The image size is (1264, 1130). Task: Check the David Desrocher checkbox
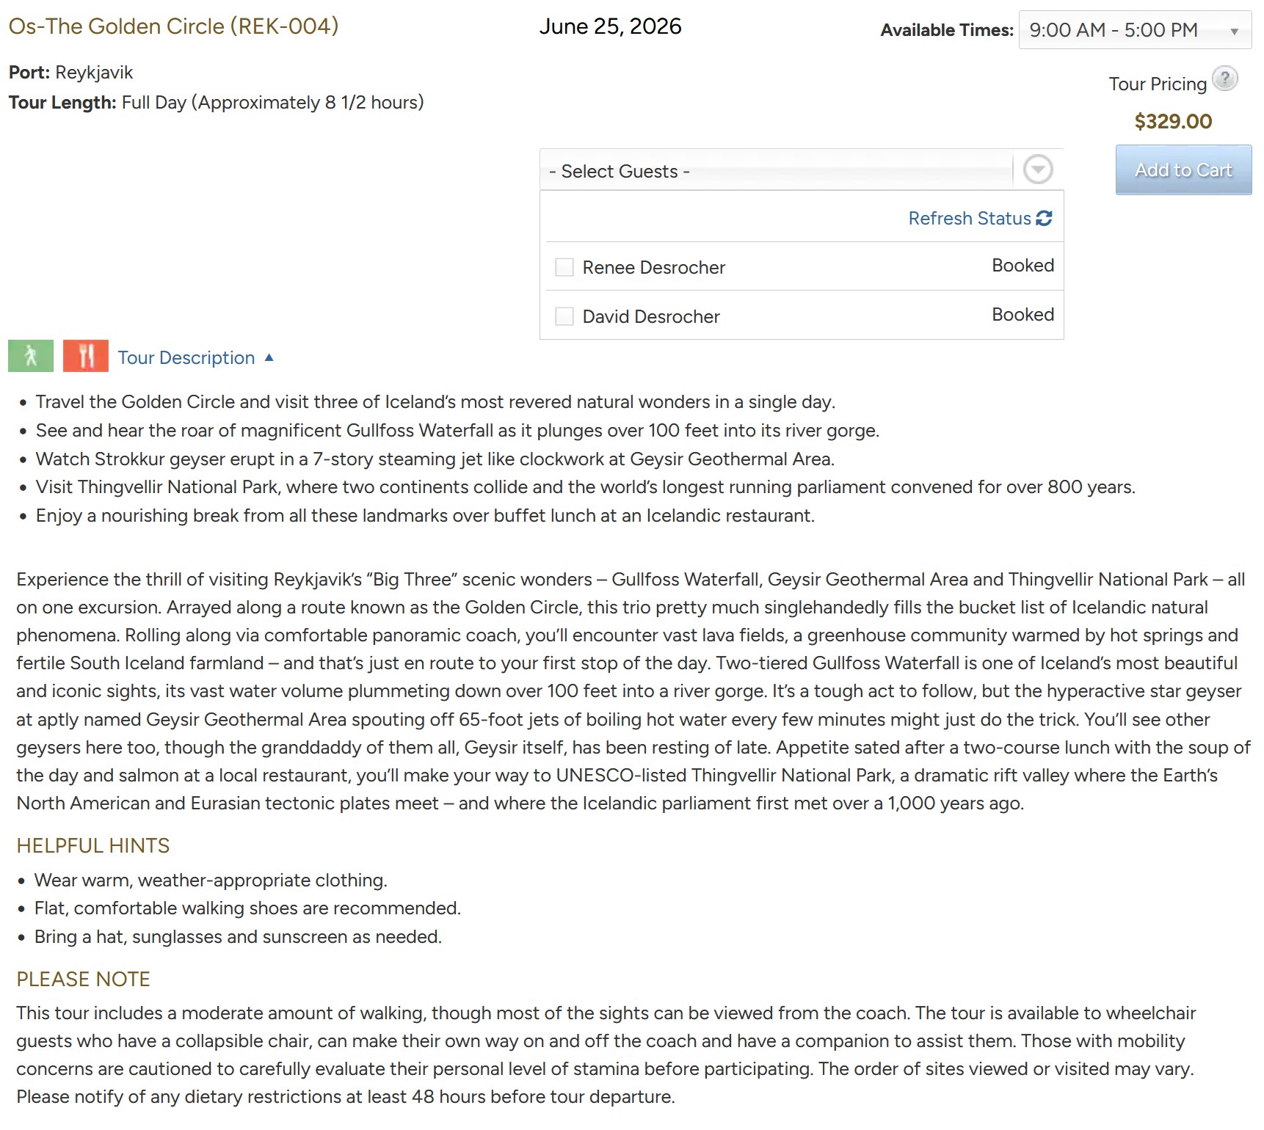click(x=564, y=316)
